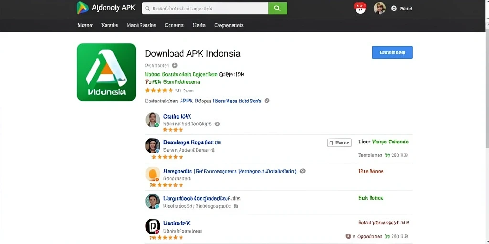Viewport: 489px width, 244px height.
Task: Click the outlined Earne button in Deemlaga's row
Action: (x=340, y=143)
